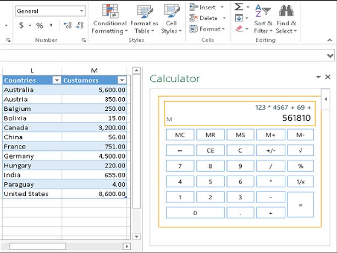Expand the General number format combo box
This screenshot has width=337, height=253.
[x=82, y=11]
